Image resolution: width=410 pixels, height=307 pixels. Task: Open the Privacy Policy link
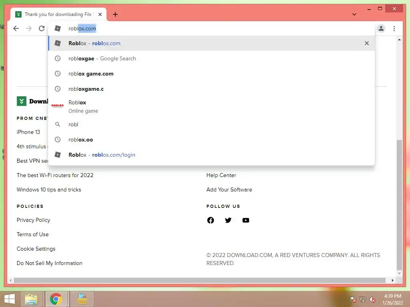click(x=34, y=220)
